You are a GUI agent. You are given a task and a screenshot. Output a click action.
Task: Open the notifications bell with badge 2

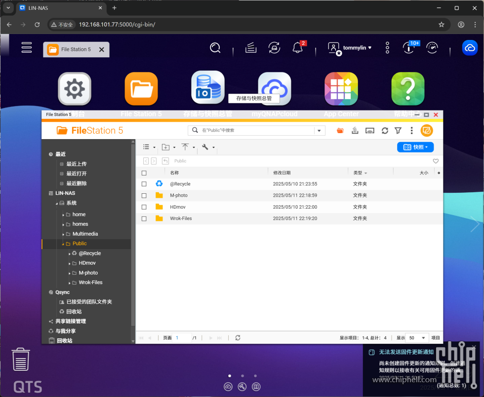(297, 48)
